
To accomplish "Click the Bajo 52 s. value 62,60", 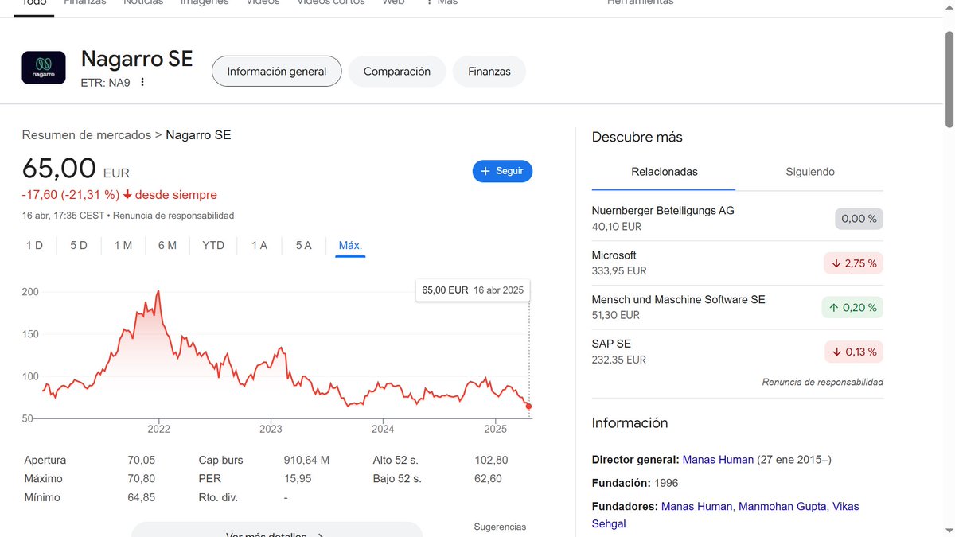I will 486,479.
